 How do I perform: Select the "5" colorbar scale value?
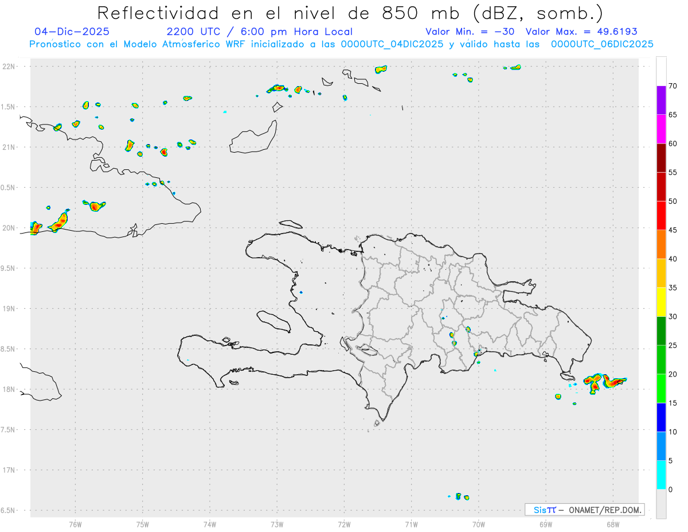pyautogui.click(x=670, y=461)
